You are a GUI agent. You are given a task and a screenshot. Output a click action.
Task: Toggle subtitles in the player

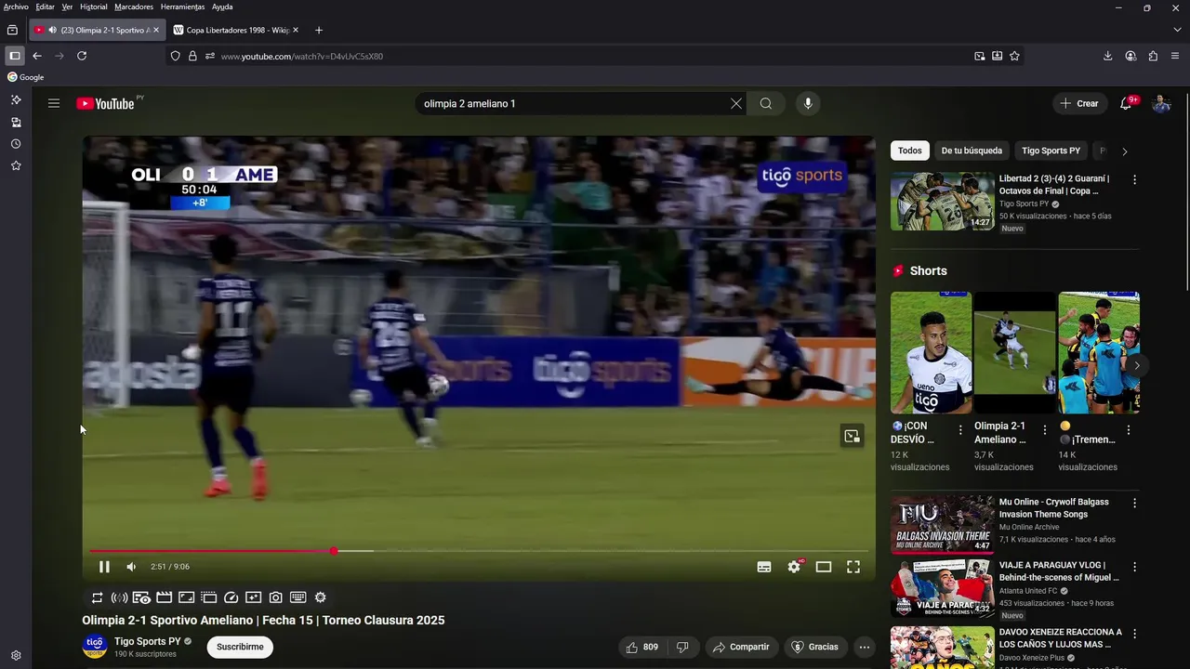764,567
